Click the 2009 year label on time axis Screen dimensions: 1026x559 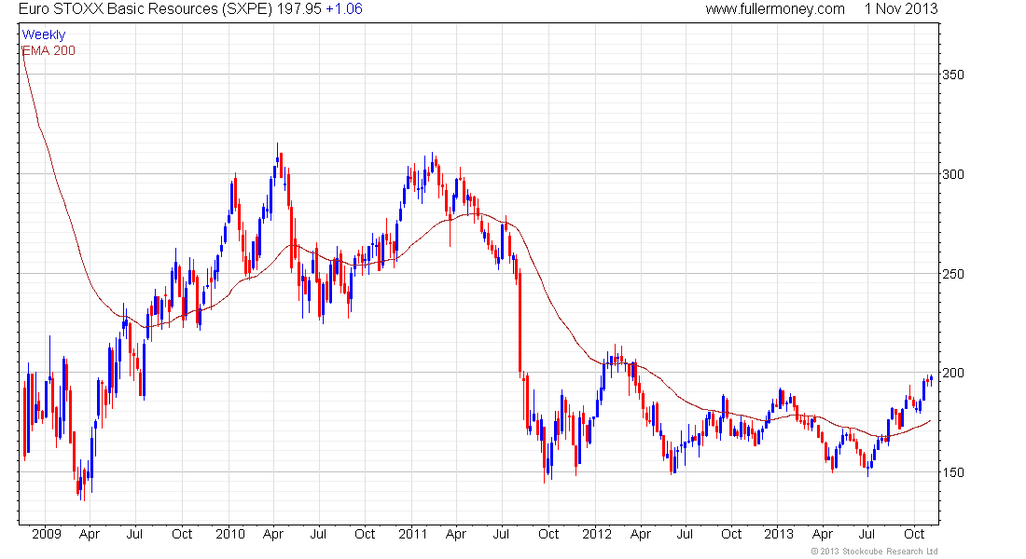click(47, 534)
